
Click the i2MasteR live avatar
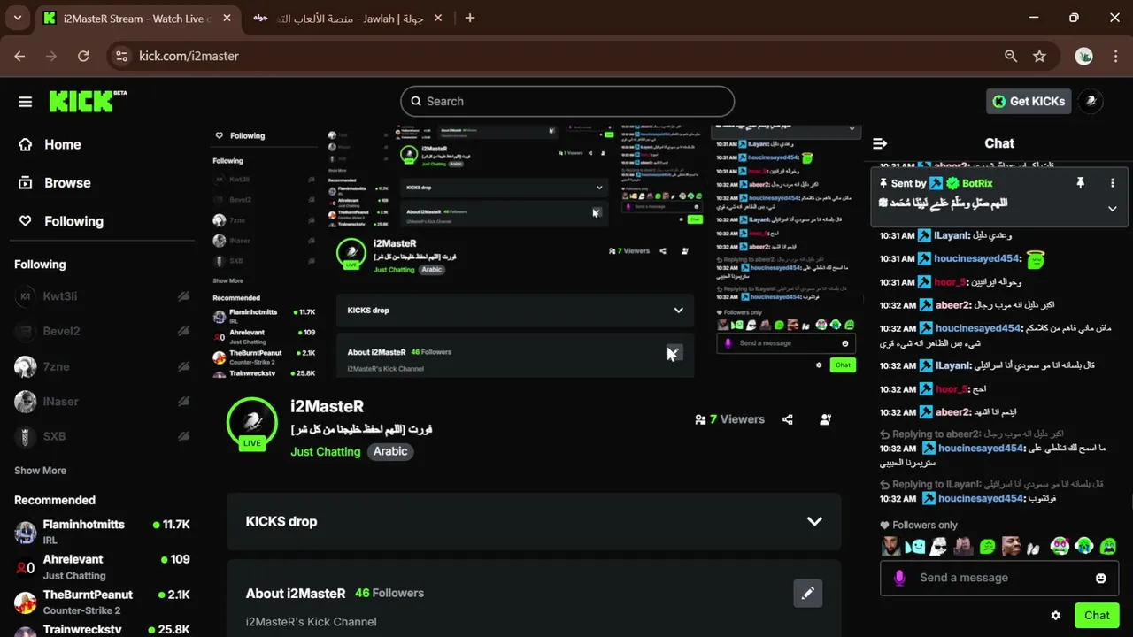click(252, 423)
